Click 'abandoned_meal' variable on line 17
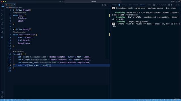The image size is (181, 101). pos(30,63)
